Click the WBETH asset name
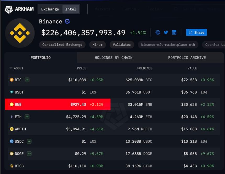Screen dimensions: 225x174 [x=20, y=129]
